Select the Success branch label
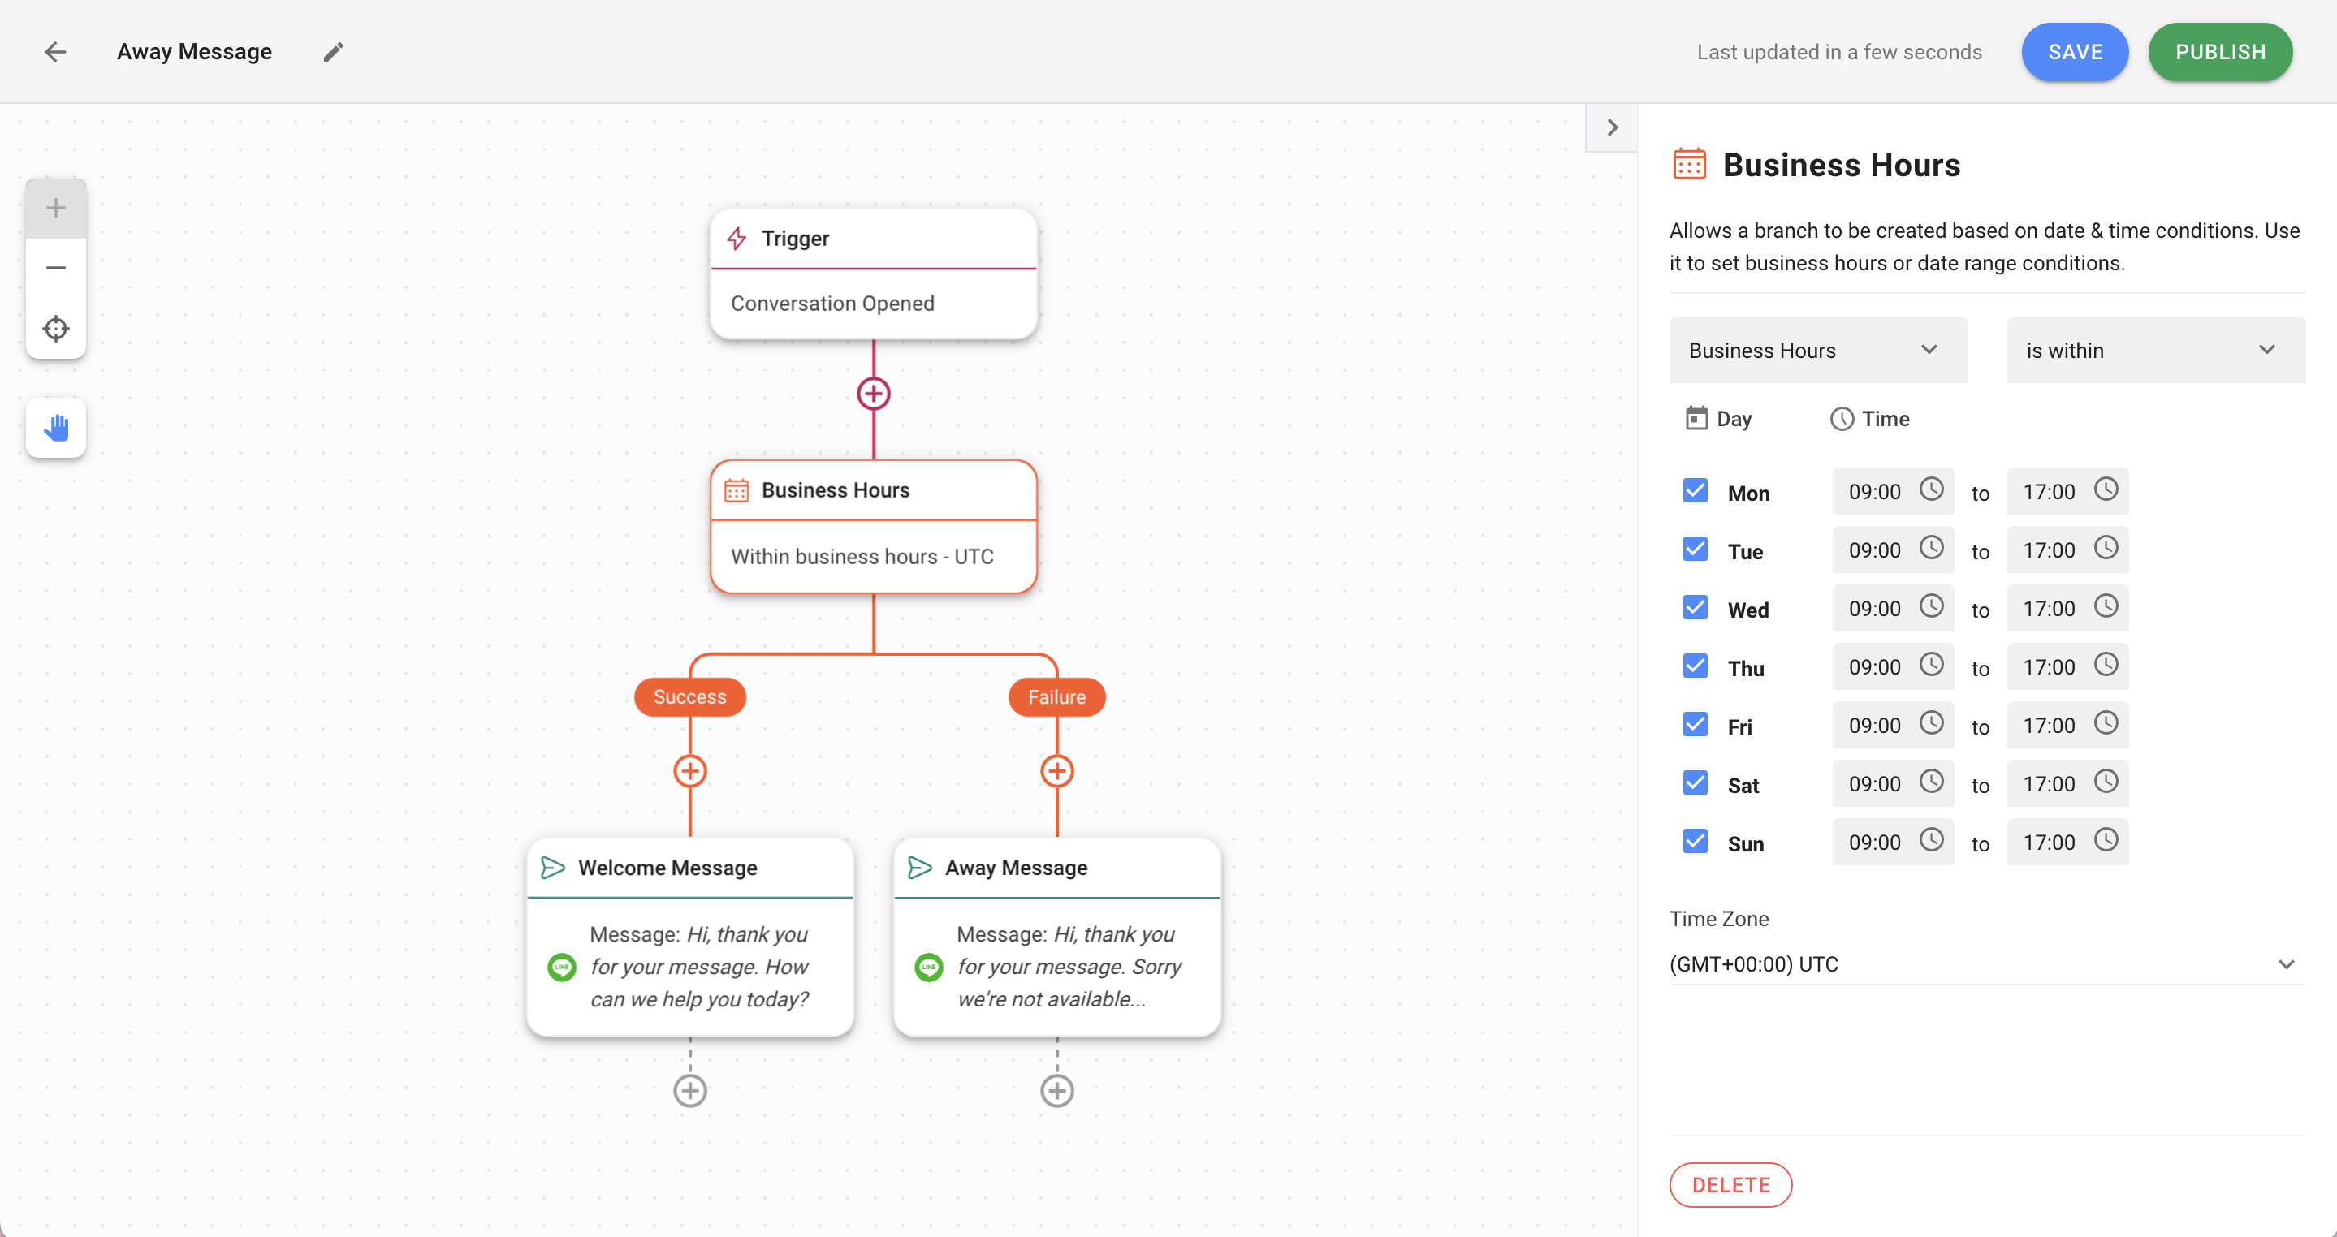The width and height of the screenshot is (2337, 1237). pos(689,696)
